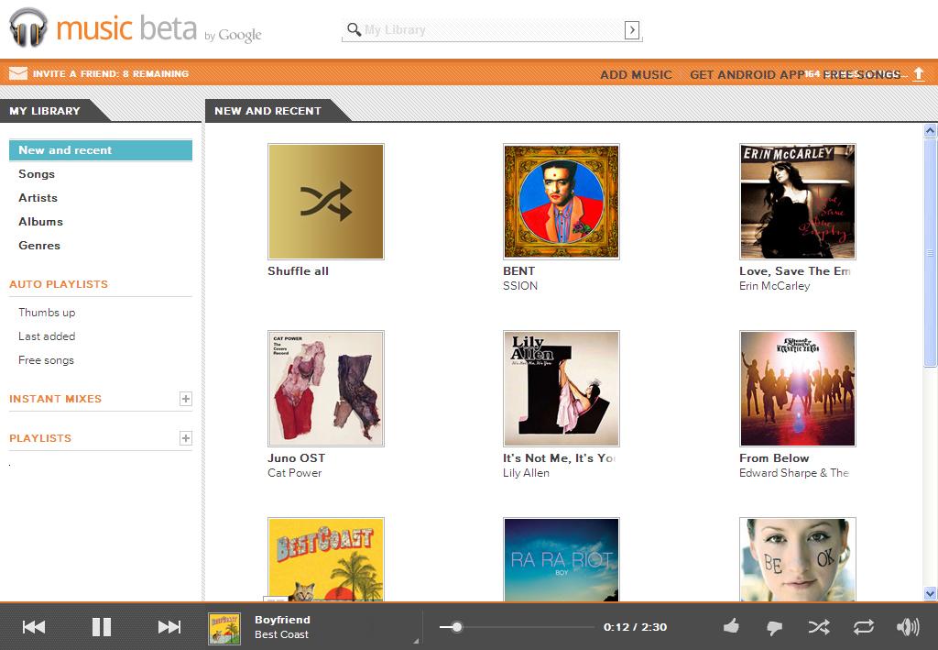The height and width of the screenshot is (650, 938).
Task: Open BENT album by SSION
Action: coord(562,202)
